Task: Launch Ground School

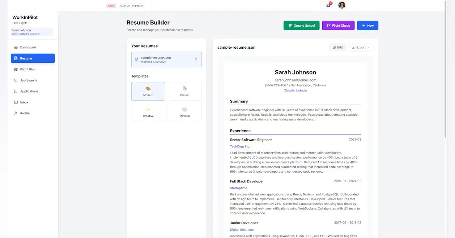Action: 301,26
